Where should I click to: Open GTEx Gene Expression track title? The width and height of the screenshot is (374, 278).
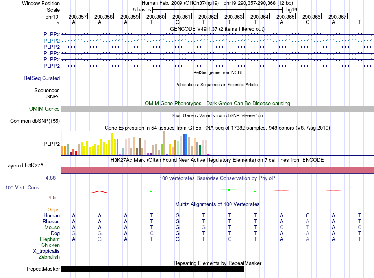coord(217,128)
